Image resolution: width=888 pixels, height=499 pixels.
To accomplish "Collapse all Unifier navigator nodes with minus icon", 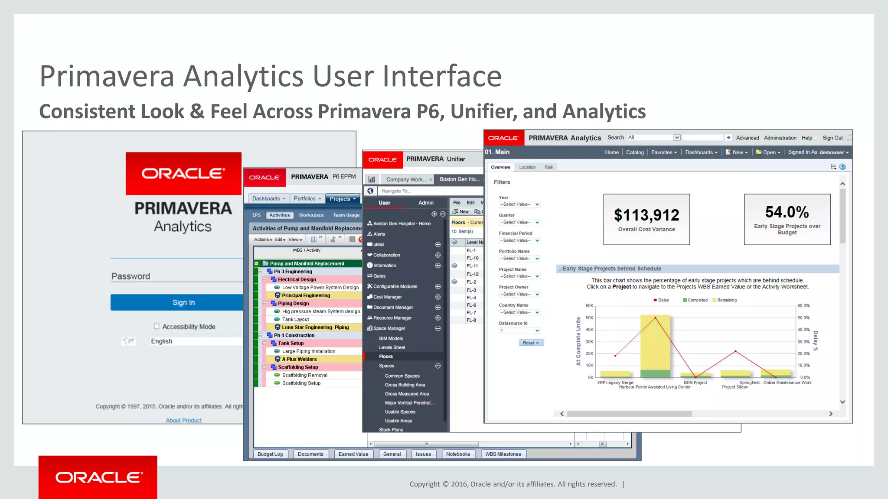I will [x=443, y=214].
